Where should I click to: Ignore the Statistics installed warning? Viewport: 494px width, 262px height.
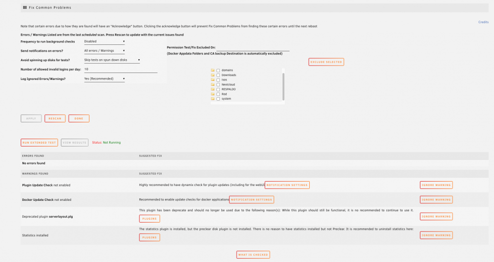[x=436, y=235]
